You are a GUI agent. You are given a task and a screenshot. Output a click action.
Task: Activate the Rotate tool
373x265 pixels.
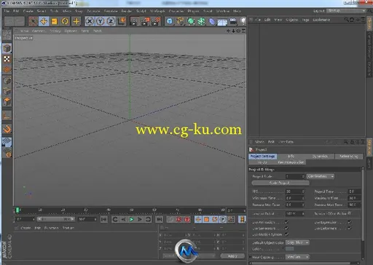65,21
